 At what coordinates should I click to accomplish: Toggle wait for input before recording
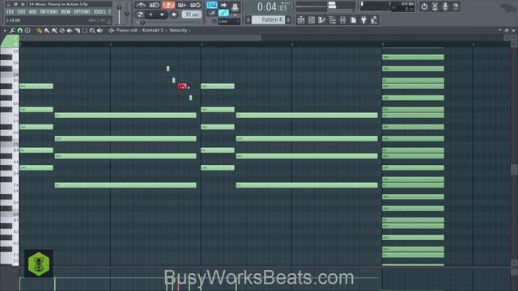155,5
